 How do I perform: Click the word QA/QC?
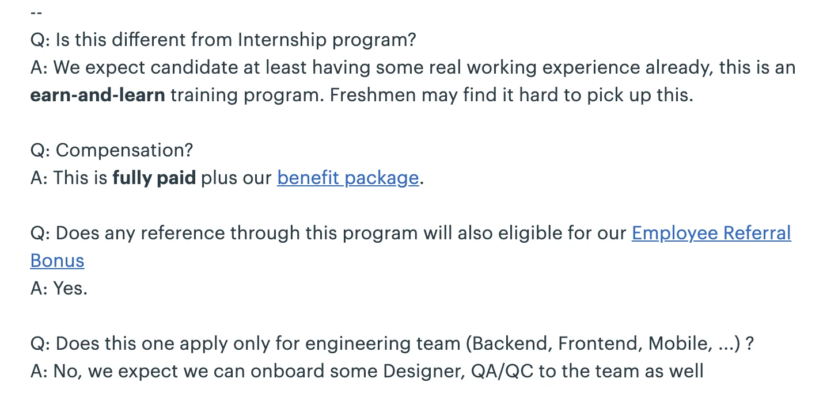pos(503,371)
